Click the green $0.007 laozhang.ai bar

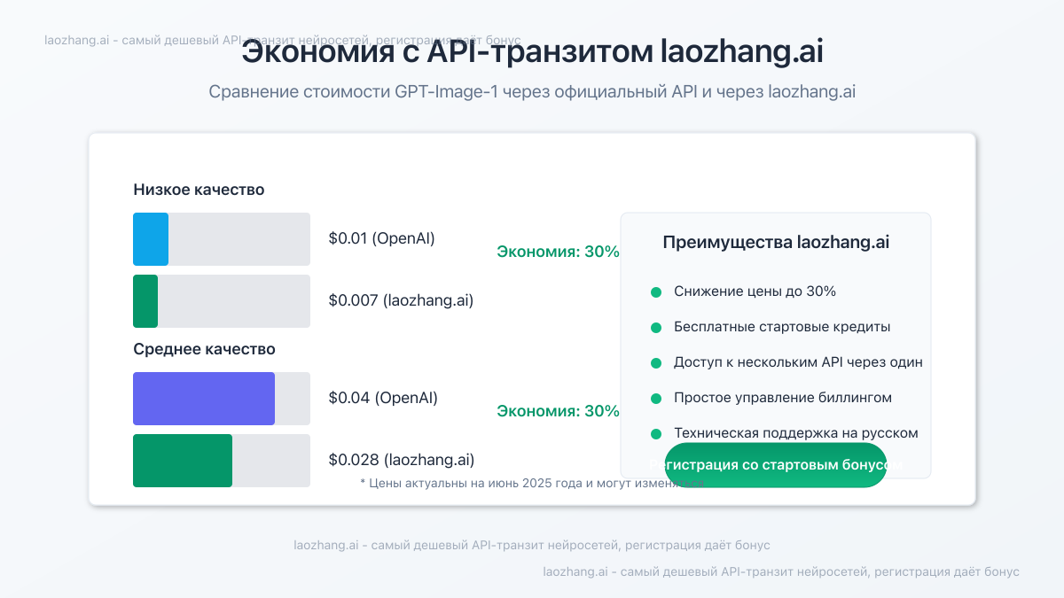point(145,301)
